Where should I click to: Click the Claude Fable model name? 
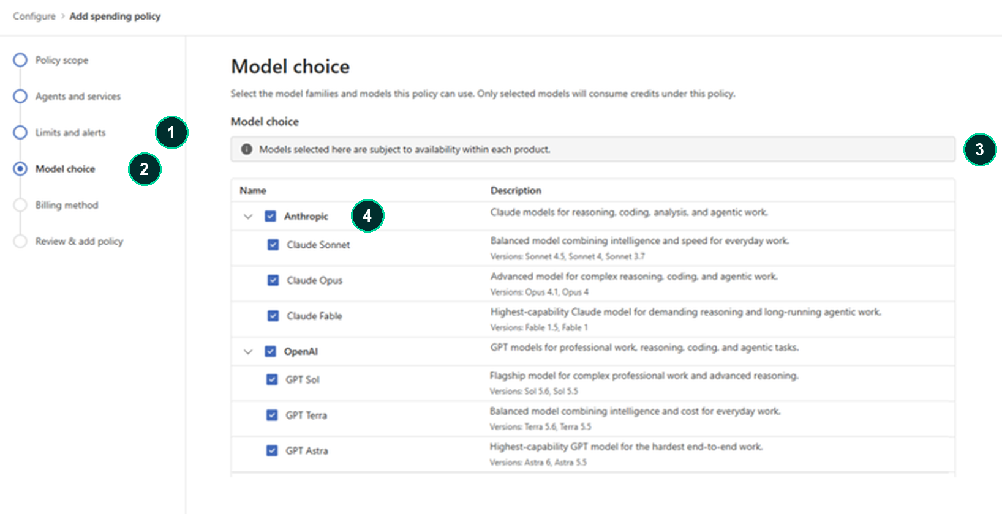click(314, 316)
